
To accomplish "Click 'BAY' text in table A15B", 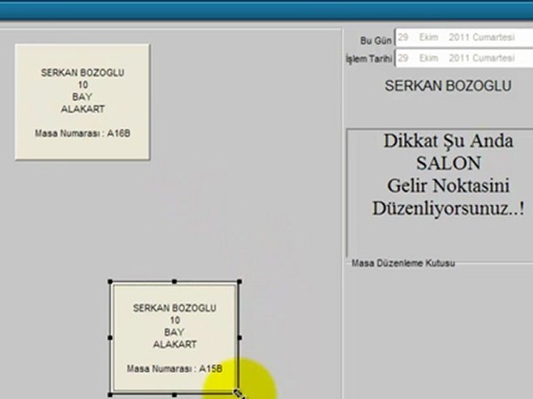I will point(174,332).
